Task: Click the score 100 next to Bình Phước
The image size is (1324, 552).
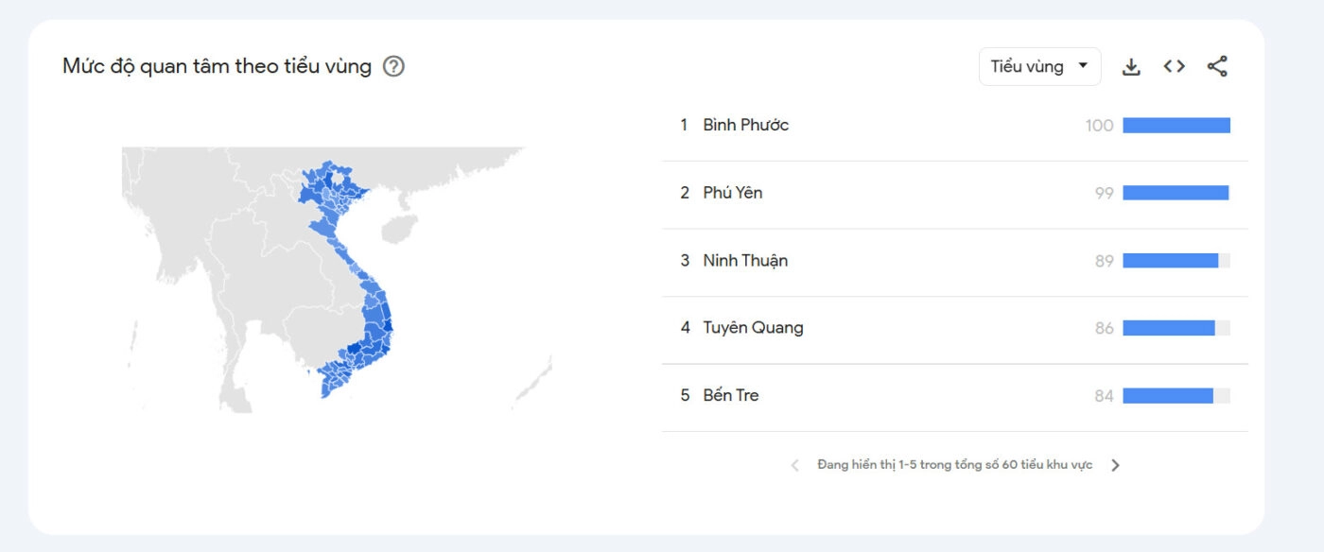Action: pyautogui.click(x=1101, y=125)
